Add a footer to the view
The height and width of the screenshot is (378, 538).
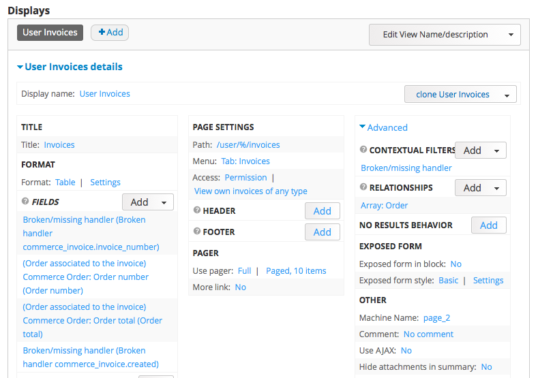[322, 232]
